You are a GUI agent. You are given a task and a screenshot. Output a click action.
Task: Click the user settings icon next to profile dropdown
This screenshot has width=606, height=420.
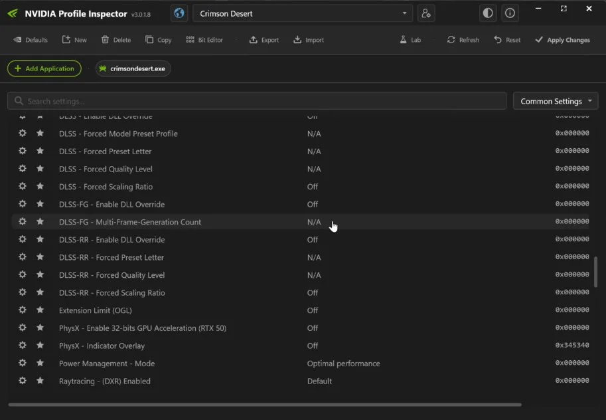pyautogui.click(x=426, y=13)
